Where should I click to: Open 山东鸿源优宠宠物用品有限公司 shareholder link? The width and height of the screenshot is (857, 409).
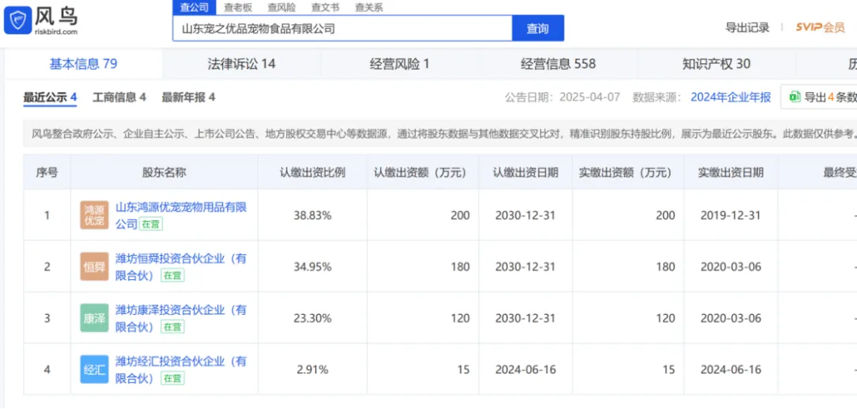pyautogui.click(x=181, y=215)
